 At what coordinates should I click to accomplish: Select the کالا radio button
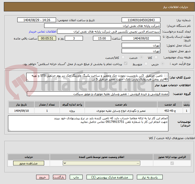[156, 57]
